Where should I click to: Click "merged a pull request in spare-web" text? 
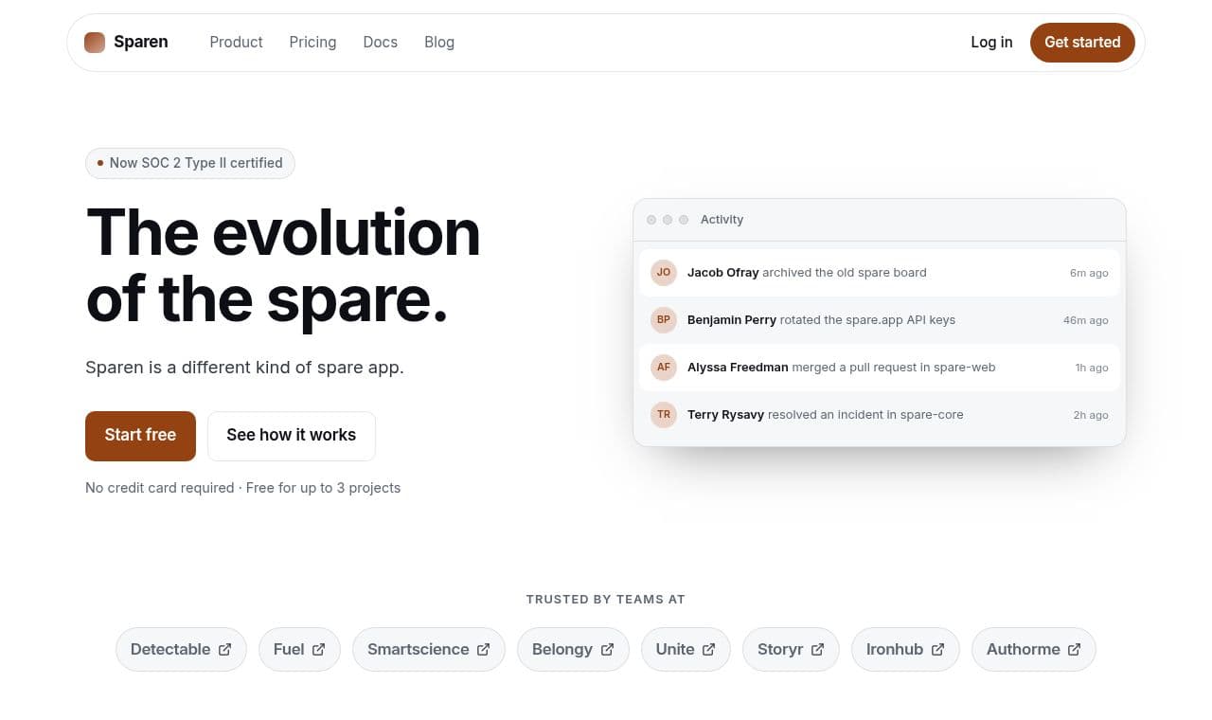(894, 368)
